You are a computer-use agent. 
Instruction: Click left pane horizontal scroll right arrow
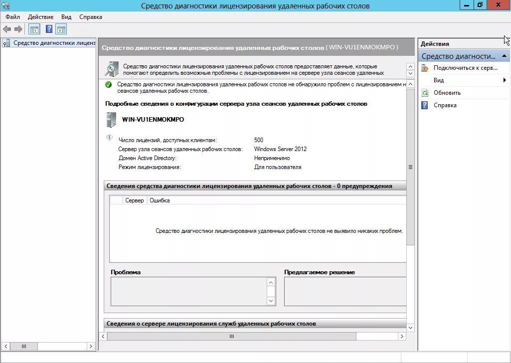coord(91,346)
